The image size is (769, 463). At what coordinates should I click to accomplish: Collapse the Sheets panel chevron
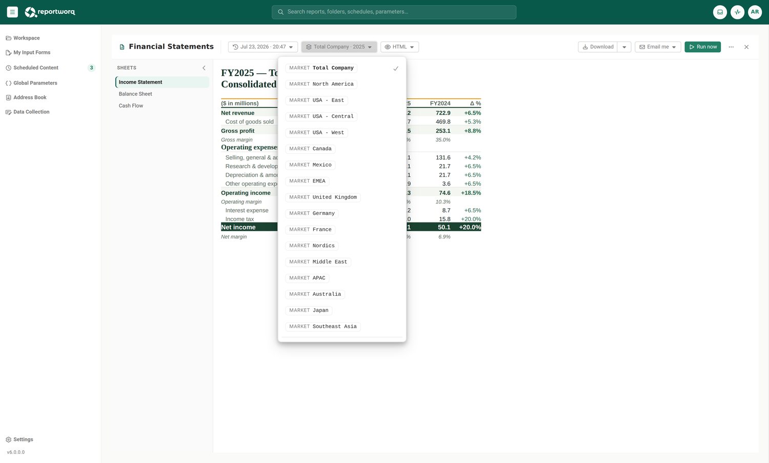[204, 68]
